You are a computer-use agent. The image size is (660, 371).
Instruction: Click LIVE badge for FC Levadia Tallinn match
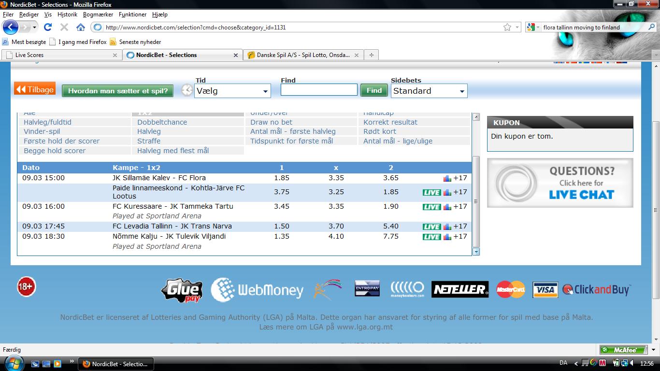tap(432, 227)
